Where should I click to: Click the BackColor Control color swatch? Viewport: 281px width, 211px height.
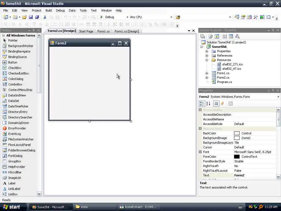[237, 133]
